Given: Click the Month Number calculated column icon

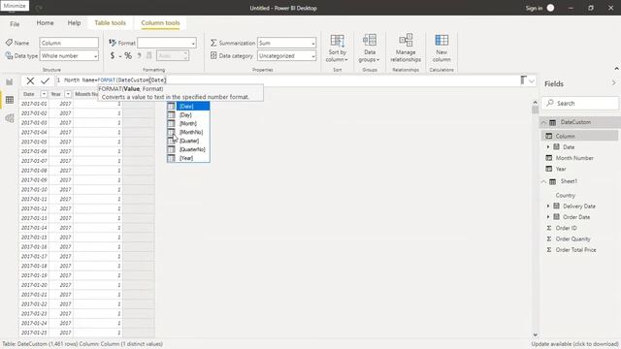Looking at the screenshot, I should pos(549,158).
